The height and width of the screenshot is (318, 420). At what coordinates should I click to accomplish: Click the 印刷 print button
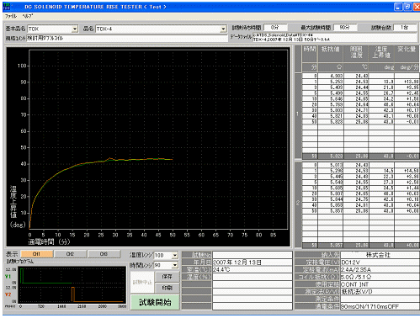click(x=167, y=288)
